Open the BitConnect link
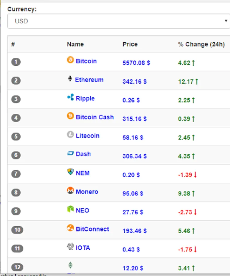The height and width of the screenshot is (276, 230). coord(92,229)
